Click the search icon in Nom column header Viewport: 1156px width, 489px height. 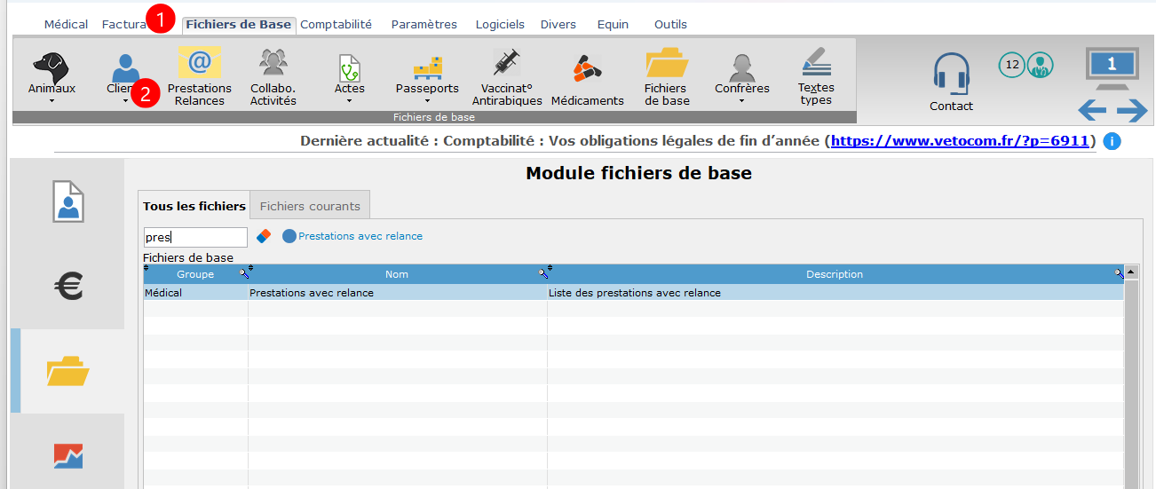tap(542, 274)
